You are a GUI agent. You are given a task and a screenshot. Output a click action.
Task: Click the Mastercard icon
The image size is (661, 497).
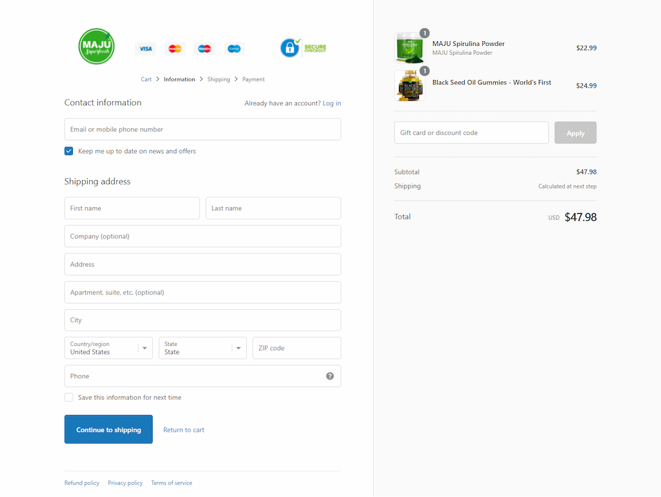pyautogui.click(x=174, y=48)
